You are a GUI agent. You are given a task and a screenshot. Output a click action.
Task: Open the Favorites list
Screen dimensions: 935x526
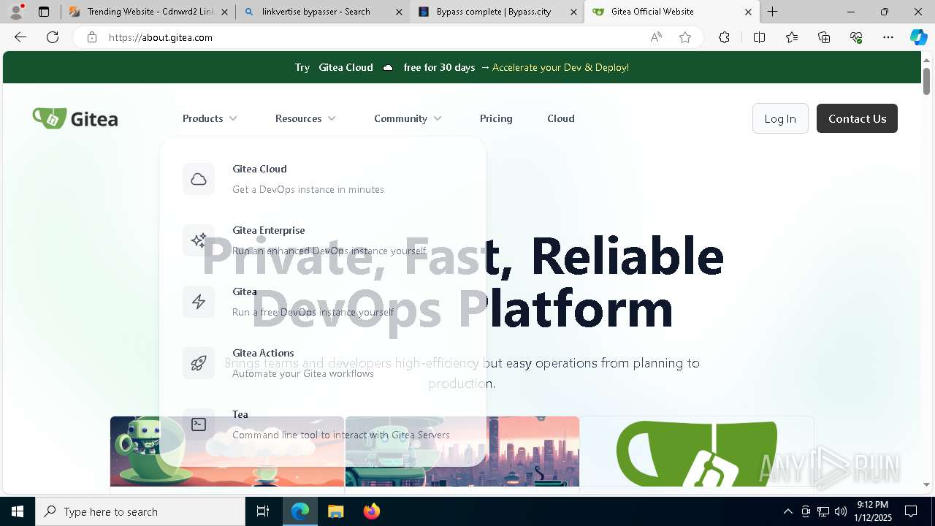[x=792, y=37]
